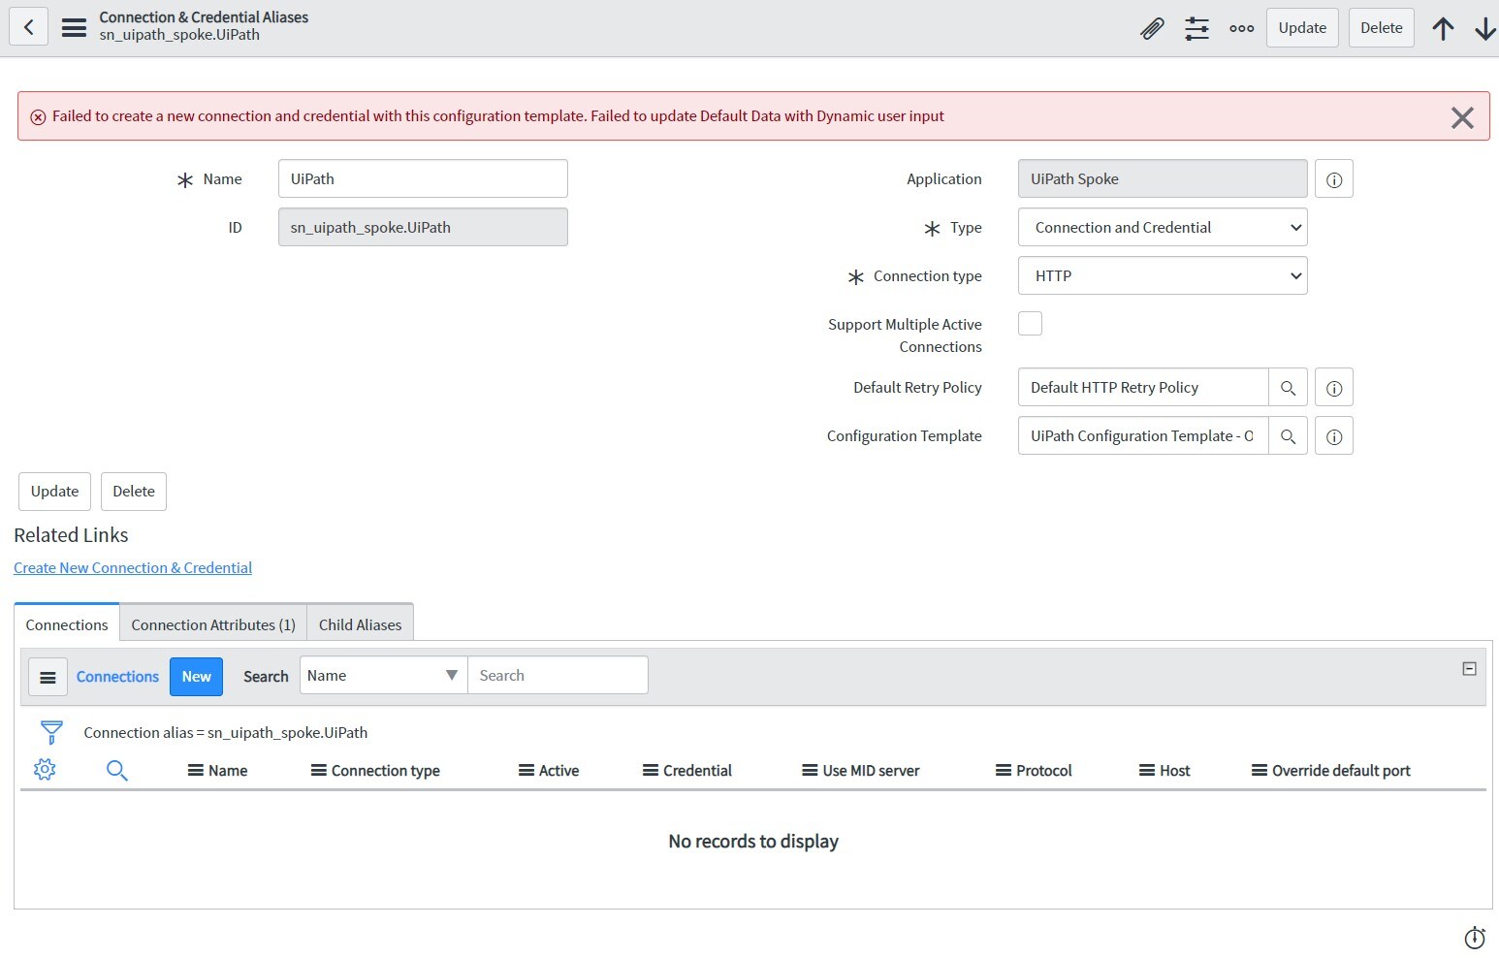Toggle Support Multiple Active Connections checkbox
The width and height of the screenshot is (1499, 958).
1030,324
